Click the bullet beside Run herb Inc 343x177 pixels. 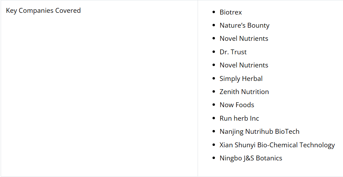(x=214, y=119)
